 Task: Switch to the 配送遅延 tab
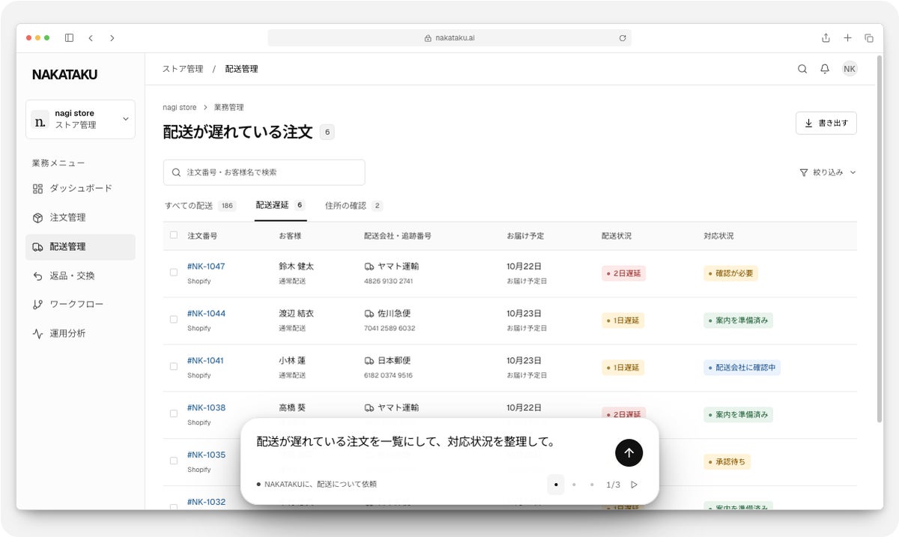point(280,205)
